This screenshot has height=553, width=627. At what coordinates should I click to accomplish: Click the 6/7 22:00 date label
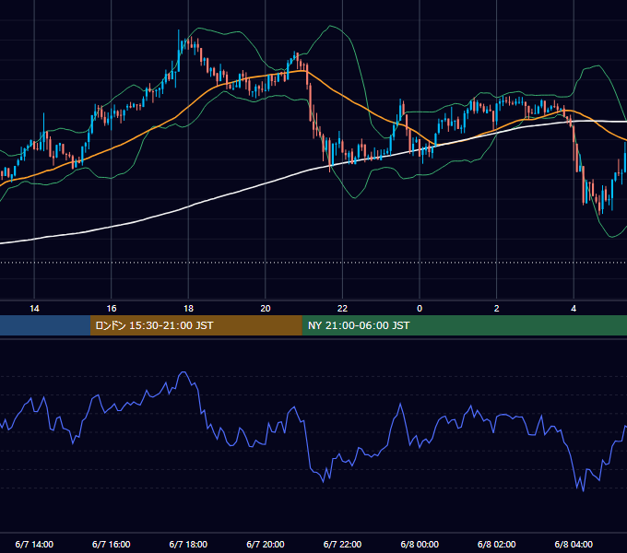pyautogui.click(x=342, y=544)
